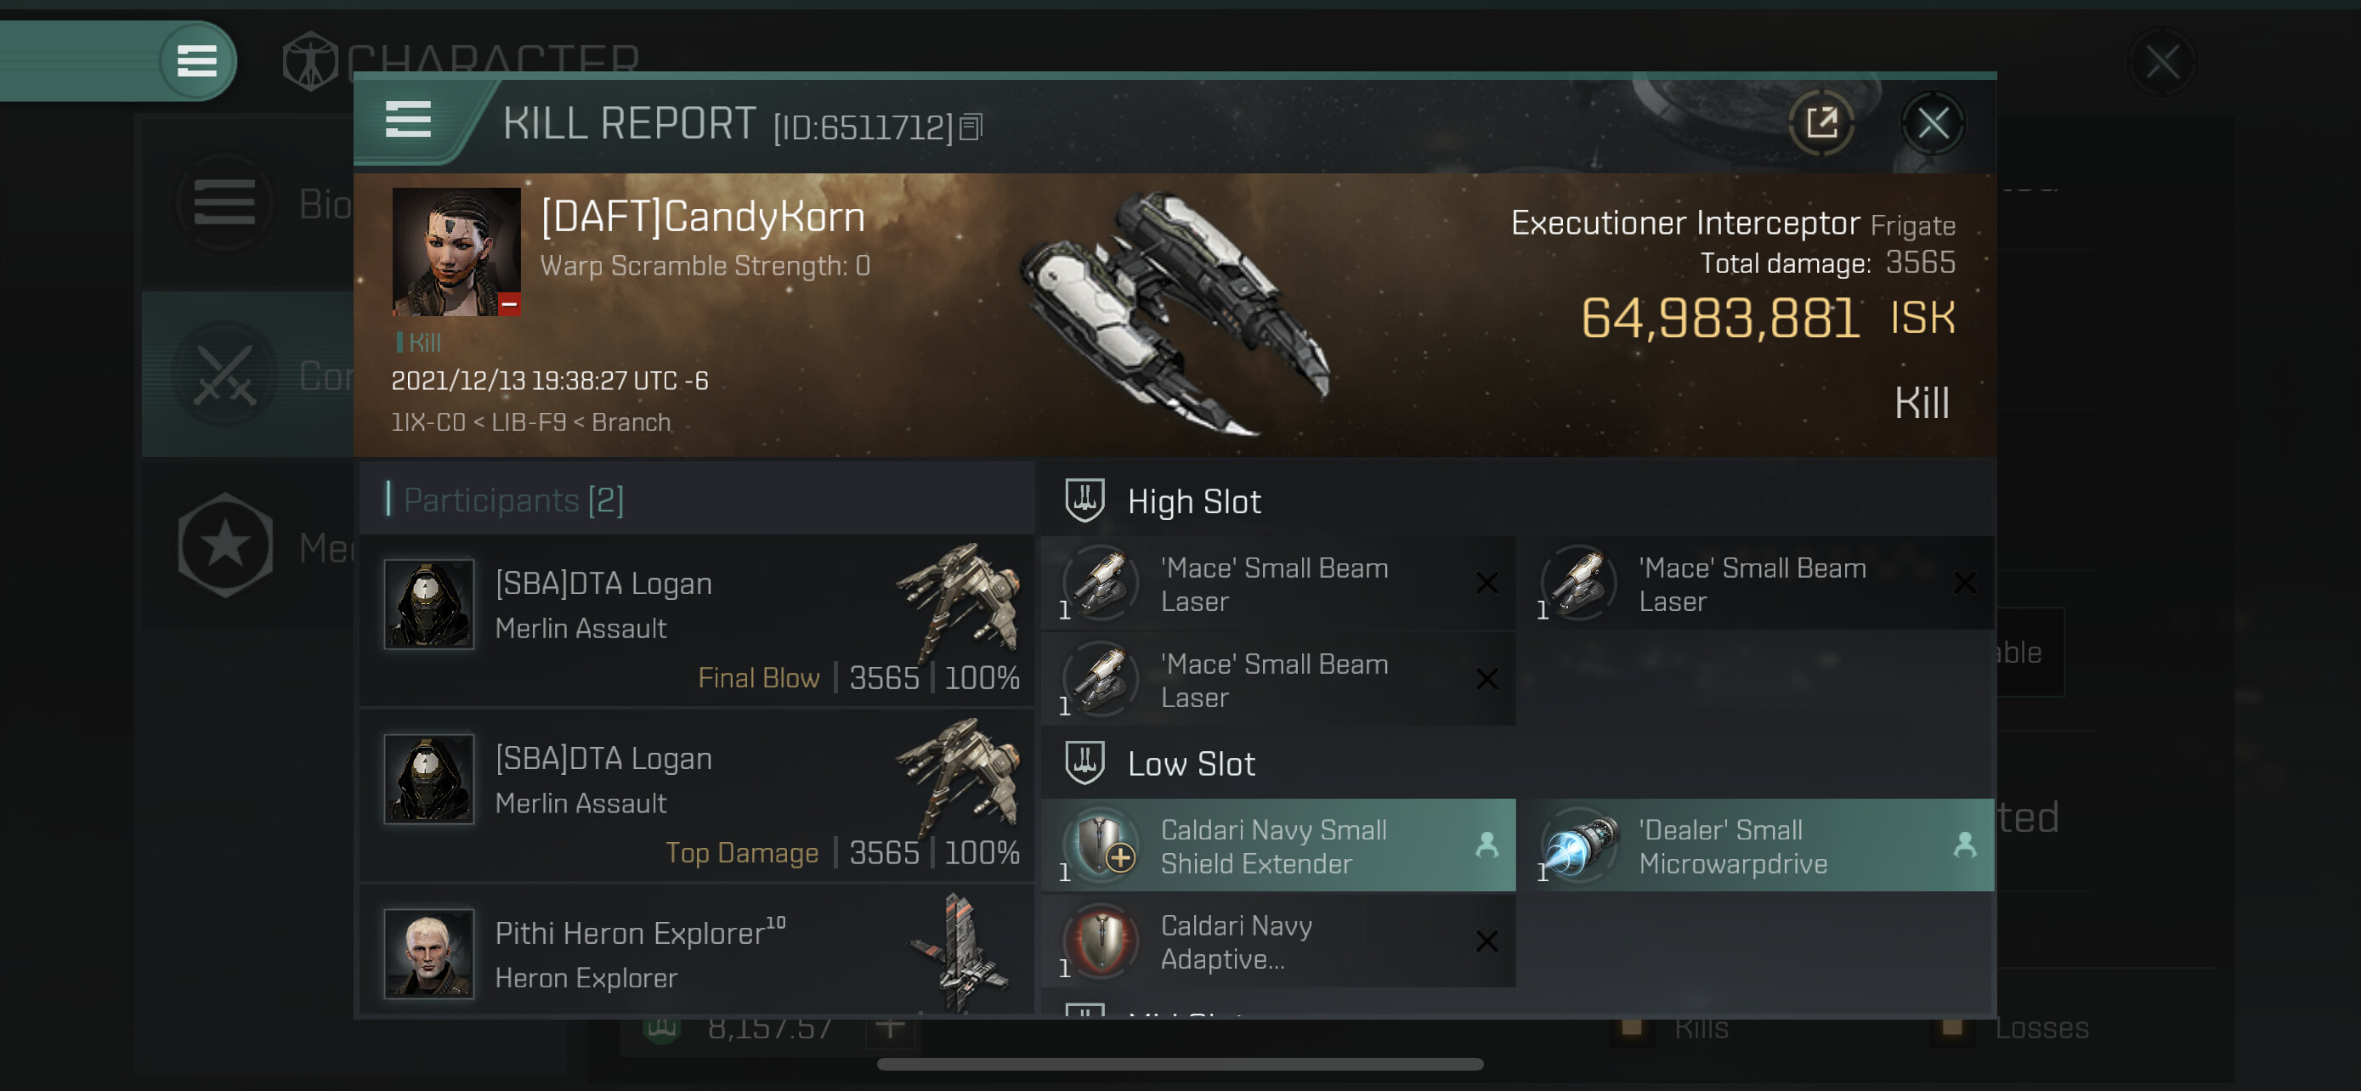Click the Participants [2] header
The height and width of the screenshot is (1091, 2361).
pyautogui.click(x=513, y=500)
